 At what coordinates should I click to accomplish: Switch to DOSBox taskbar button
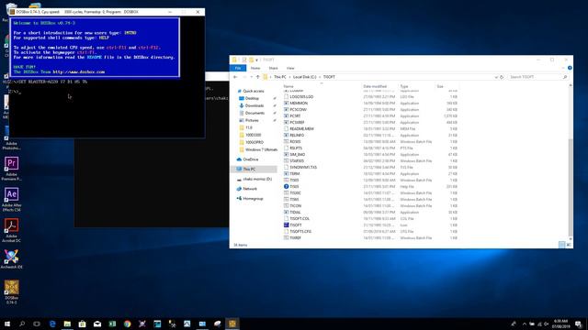click(232, 324)
